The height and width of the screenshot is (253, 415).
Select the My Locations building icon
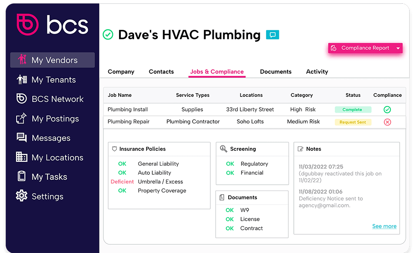coord(22,157)
